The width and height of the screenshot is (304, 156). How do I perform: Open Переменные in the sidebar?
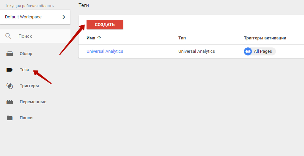tap(33, 102)
